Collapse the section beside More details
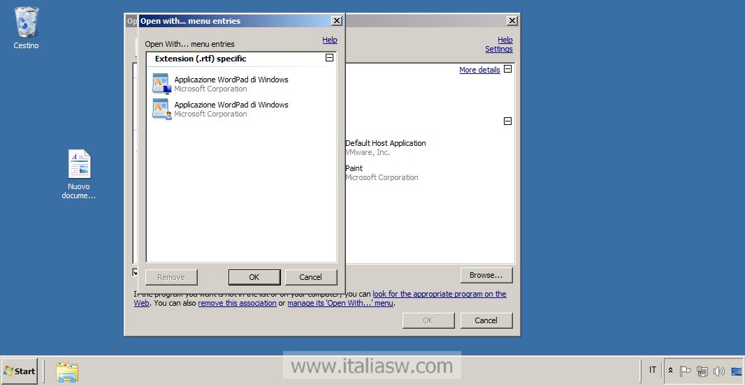This screenshot has width=745, height=386. 508,69
